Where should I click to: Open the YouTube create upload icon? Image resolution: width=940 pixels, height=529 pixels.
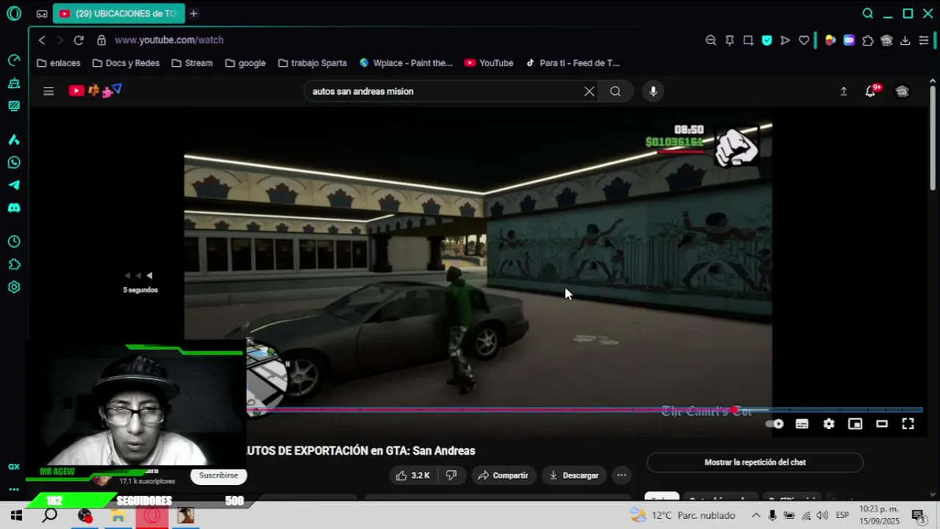point(844,91)
